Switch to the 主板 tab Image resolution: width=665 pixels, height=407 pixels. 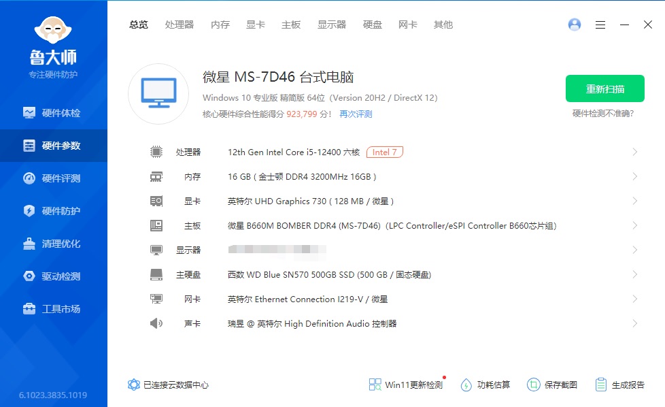coord(291,25)
